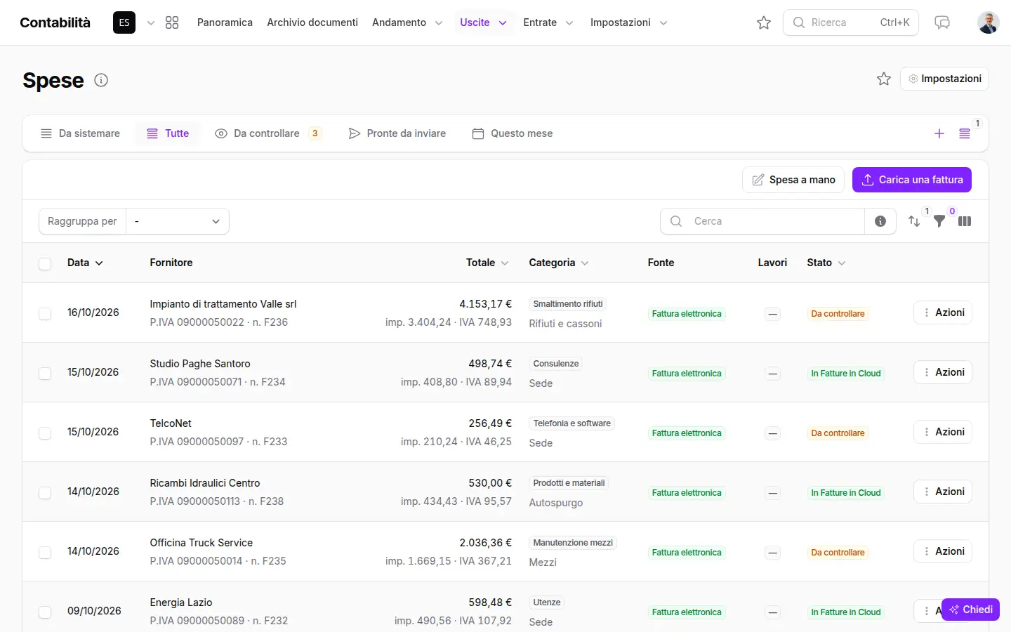This screenshot has width=1011, height=632.
Task: Open the saved views list icon
Action: [x=965, y=133]
